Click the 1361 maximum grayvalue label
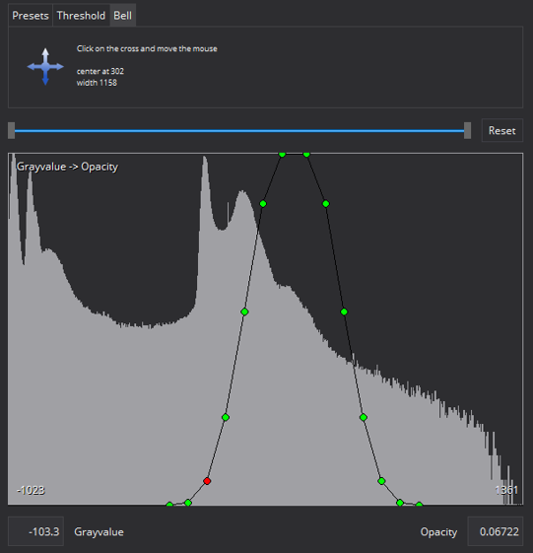This screenshot has height=553, width=533. pyautogui.click(x=506, y=490)
